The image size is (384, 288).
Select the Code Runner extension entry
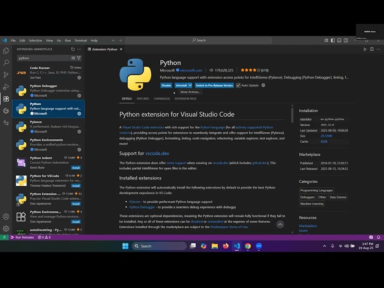pos(49,73)
